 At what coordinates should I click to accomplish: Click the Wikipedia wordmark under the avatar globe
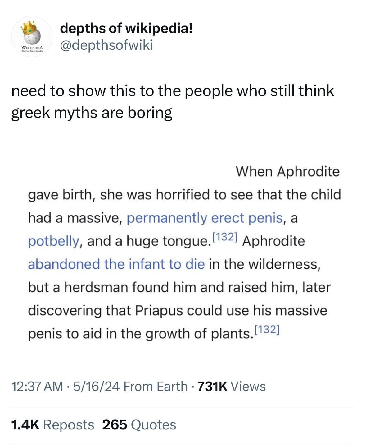(x=32, y=48)
